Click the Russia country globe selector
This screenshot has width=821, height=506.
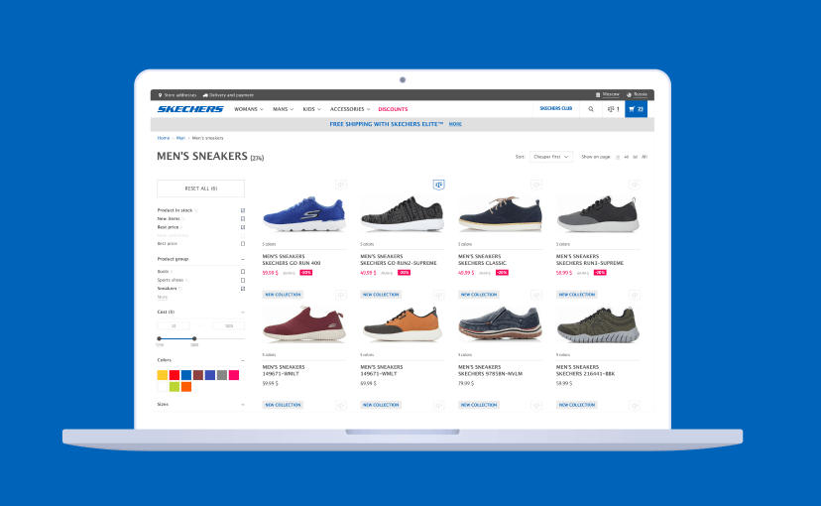point(638,95)
